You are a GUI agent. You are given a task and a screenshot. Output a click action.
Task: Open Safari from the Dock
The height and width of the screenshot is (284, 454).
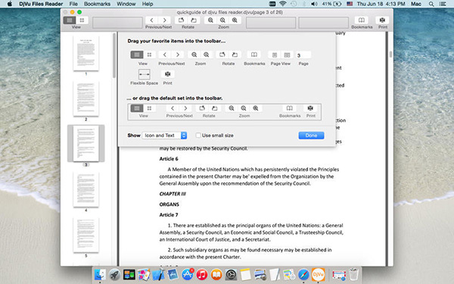tap(303, 274)
